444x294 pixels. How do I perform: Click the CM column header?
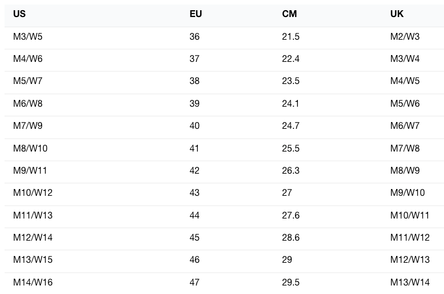point(289,14)
